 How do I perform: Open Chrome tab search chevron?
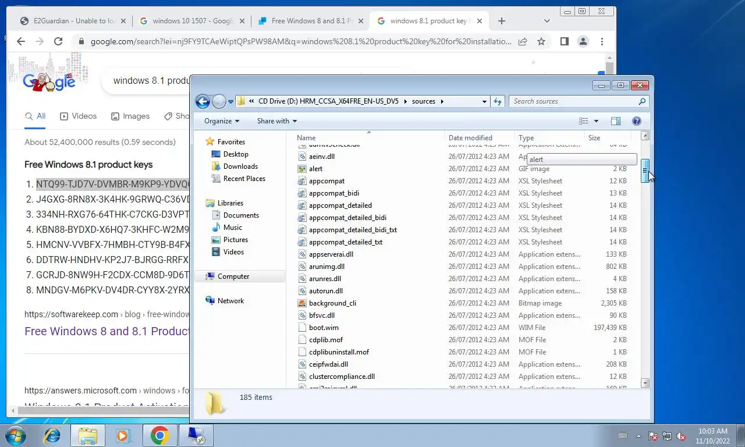point(547,21)
